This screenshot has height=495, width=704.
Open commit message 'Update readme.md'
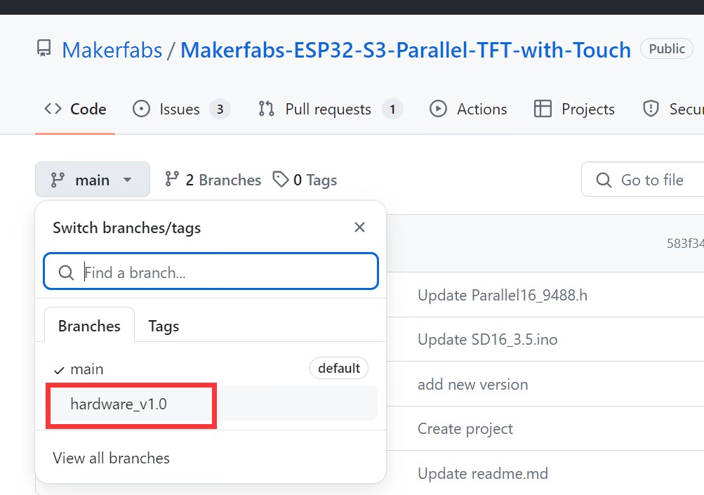[x=483, y=473]
